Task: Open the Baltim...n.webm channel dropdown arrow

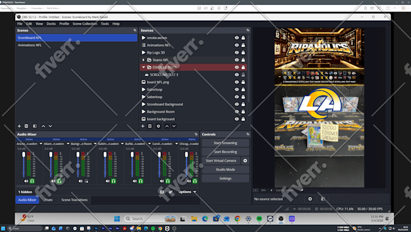Action: coord(122,144)
